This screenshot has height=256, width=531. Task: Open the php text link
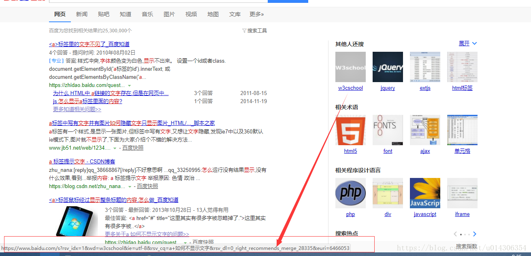[x=350, y=214]
